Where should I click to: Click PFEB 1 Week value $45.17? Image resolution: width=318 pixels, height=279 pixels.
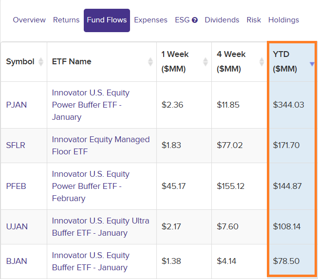[x=173, y=186]
